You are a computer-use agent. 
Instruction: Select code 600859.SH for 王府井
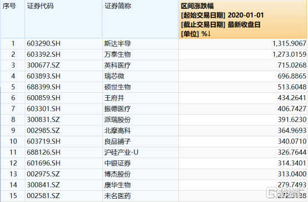43,98
